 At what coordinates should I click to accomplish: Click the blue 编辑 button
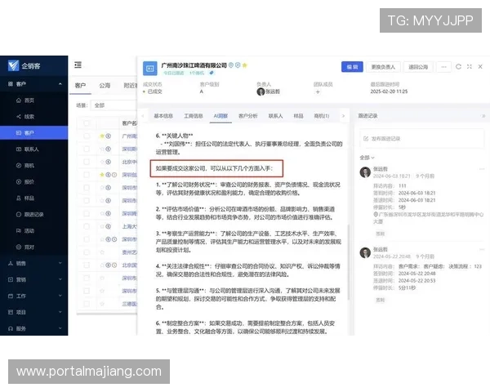coord(352,67)
